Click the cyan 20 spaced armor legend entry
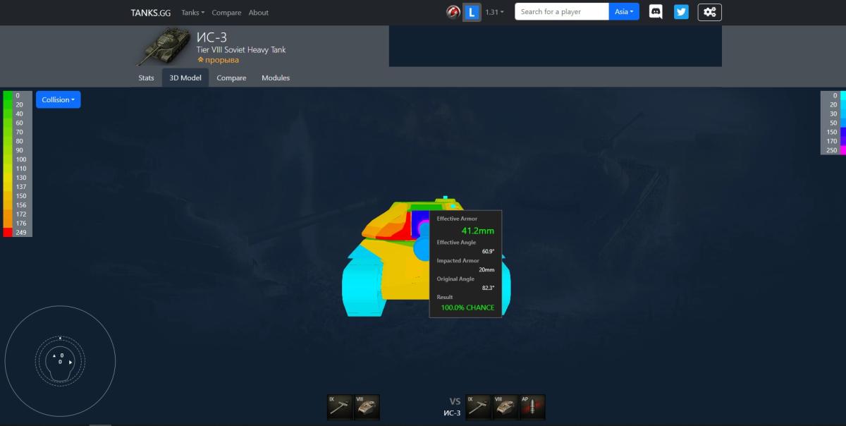Viewport: 846px width, 426px height. 833,104
